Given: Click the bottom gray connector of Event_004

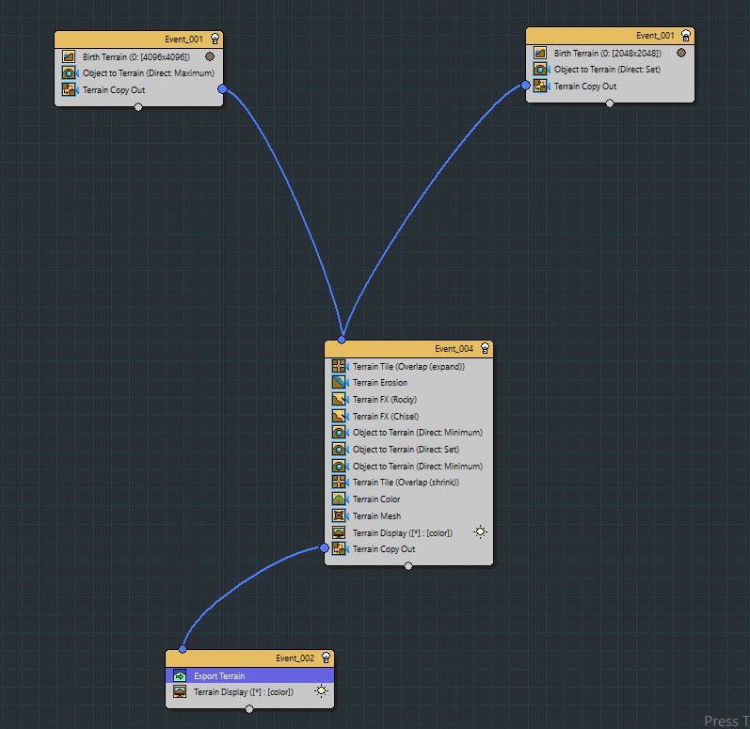Looking at the screenshot, I should coord(408,566).
